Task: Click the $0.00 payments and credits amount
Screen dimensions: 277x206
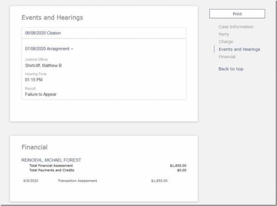Action: coord(181,170)
